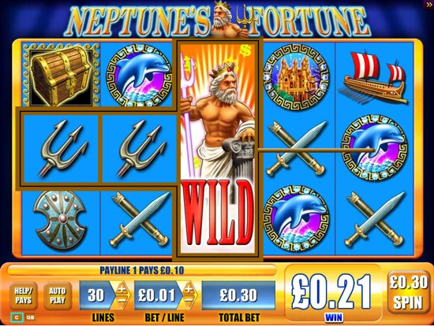Viewport: 434px width, 326px height.
Task: Click the red-sailed ship symbol
Action: [375, 77]
